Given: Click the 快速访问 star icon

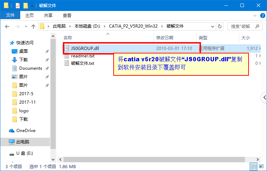Looking at the screenshot, I should [x=12, y=43].
